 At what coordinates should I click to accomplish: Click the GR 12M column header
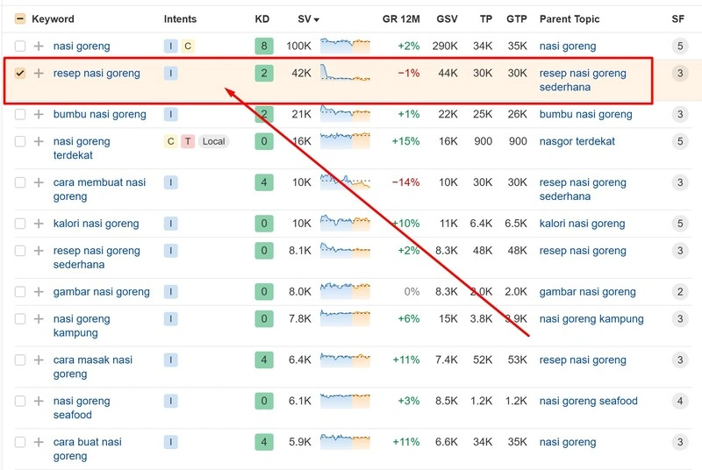pos(401,19)
